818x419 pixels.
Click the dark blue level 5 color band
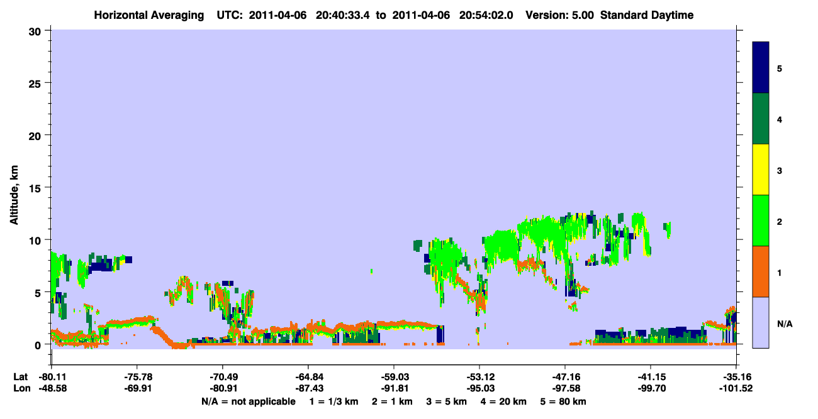pos(761,68)
